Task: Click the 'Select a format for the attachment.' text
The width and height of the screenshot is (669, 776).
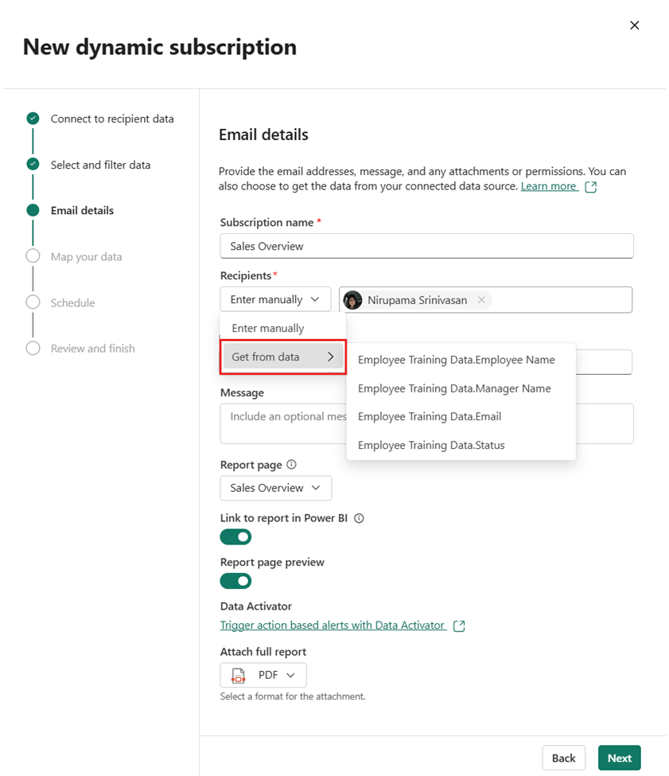Action: pyautogui.click(x=293, y=696)
